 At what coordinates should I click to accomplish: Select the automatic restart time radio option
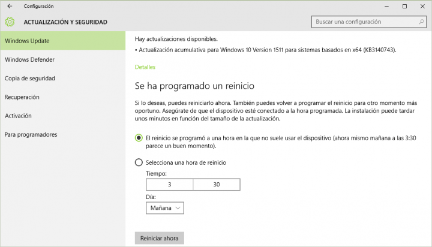(x=139, y=138)
